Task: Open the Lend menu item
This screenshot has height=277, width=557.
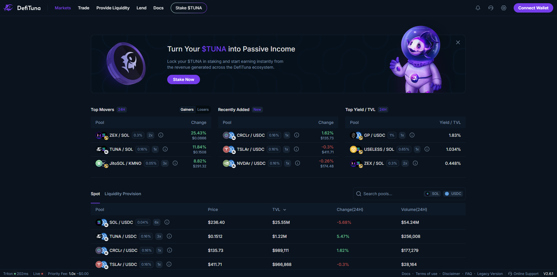Action: pyautogui.click(x=141, y=8)
